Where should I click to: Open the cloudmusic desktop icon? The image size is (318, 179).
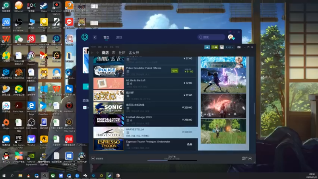click(x=31, y=40)
